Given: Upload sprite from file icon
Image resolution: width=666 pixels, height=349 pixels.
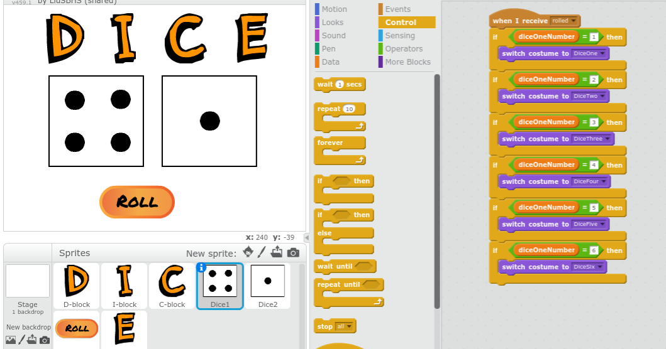Looking at the screenshot, I should pyautogui.click(x=277, y=252).
